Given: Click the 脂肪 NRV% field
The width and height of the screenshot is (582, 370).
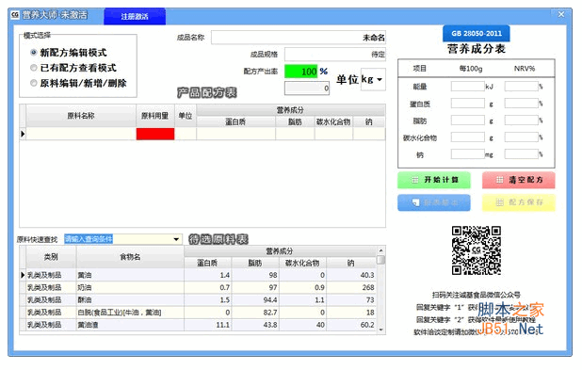Looking at the screenshot, I should click(x=522, y=121).
